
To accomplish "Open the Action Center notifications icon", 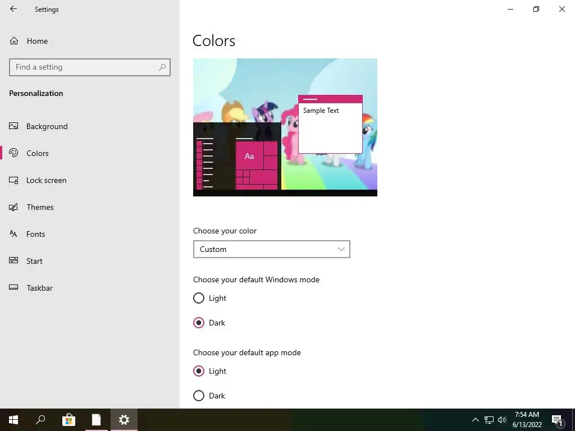I will (x=557, y=421).
